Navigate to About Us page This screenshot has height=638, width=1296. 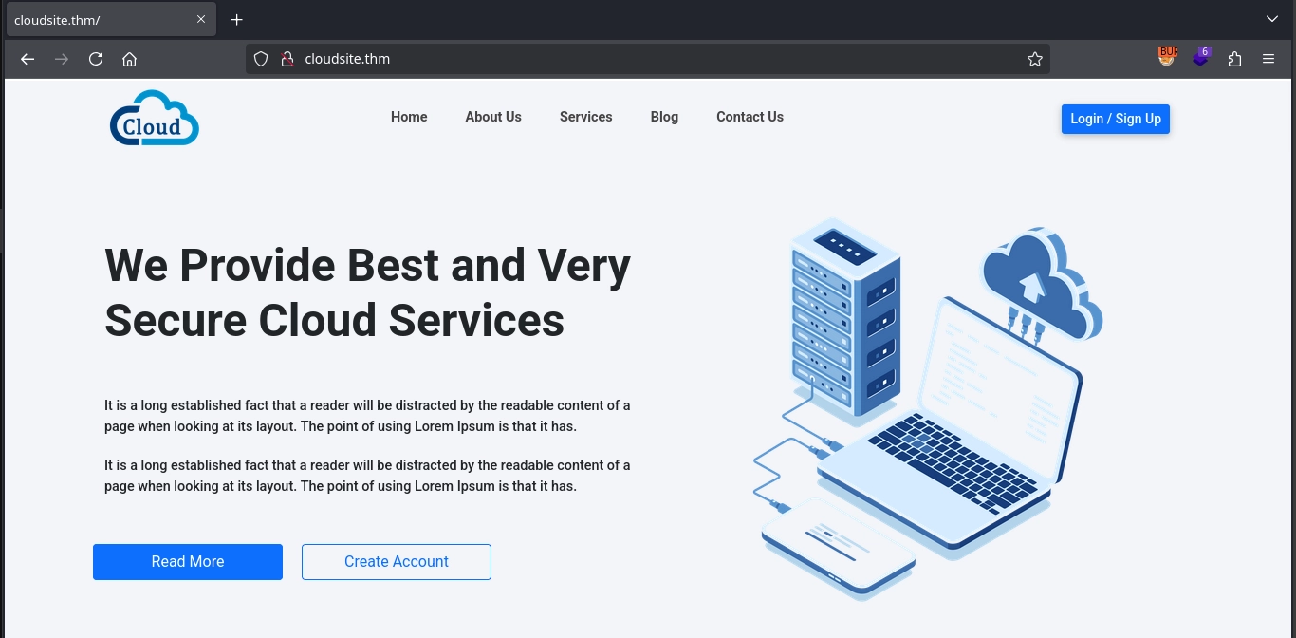pyautogui.click(x=493, y=117)
